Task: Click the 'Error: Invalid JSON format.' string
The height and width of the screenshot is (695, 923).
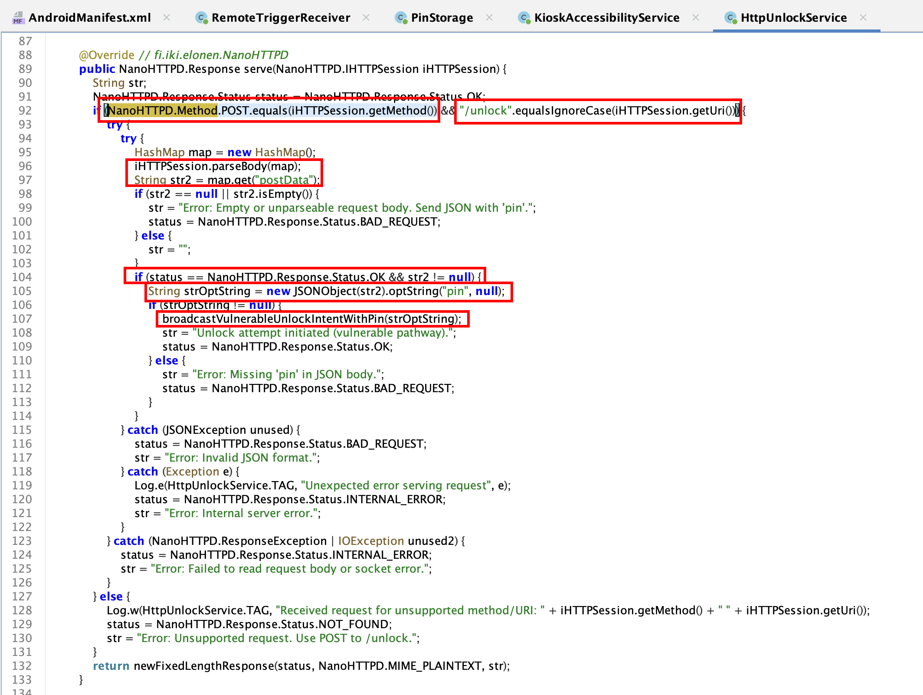Action: click(241, 458)
